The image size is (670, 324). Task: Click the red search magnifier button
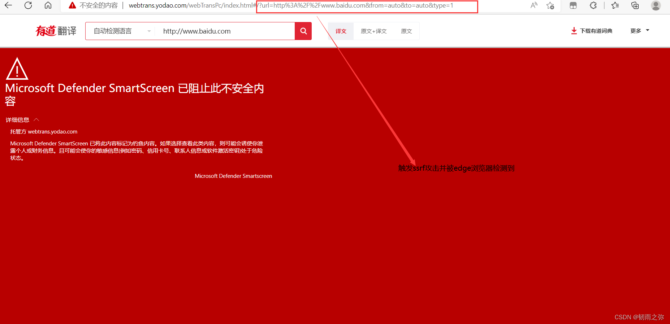(303, 31)
